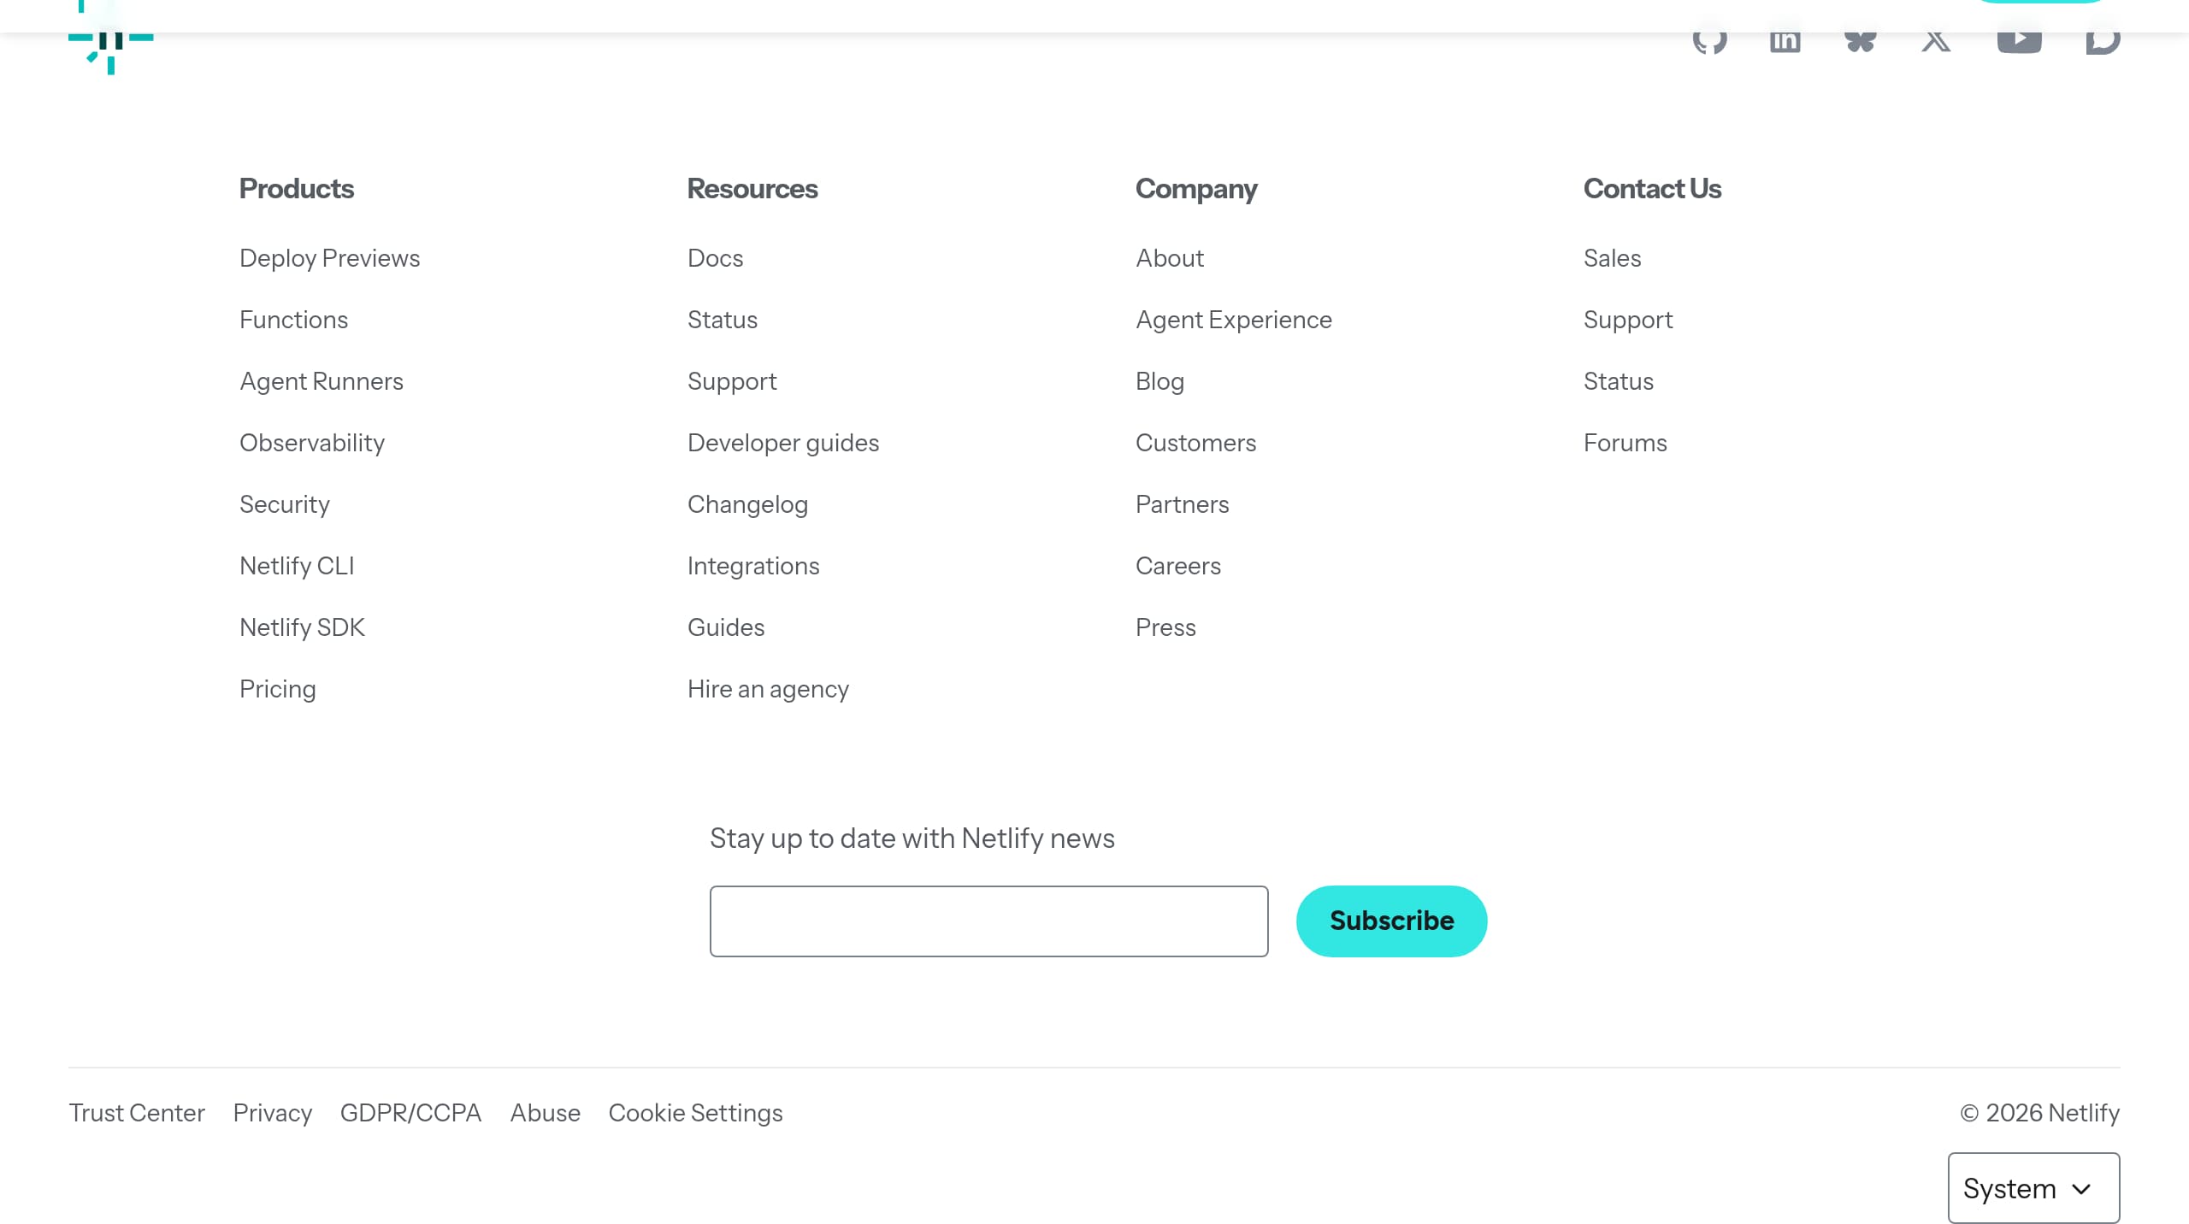Open the Cookie Settings link

coord(695,1112)
